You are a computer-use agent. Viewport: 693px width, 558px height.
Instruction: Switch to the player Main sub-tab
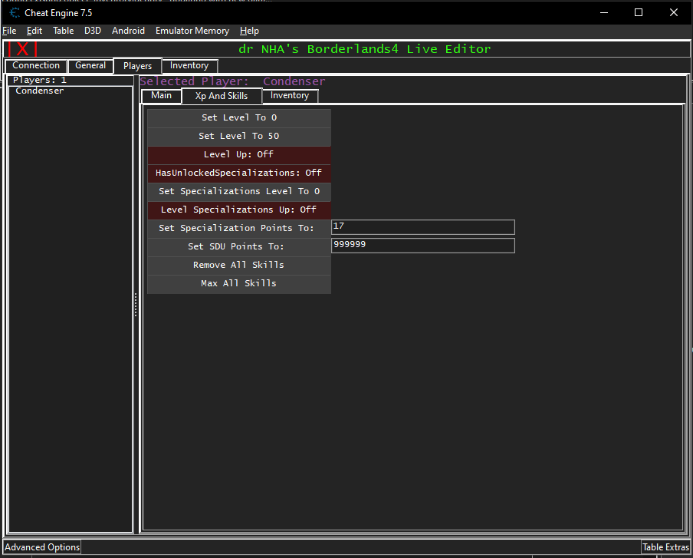[161, 96]
